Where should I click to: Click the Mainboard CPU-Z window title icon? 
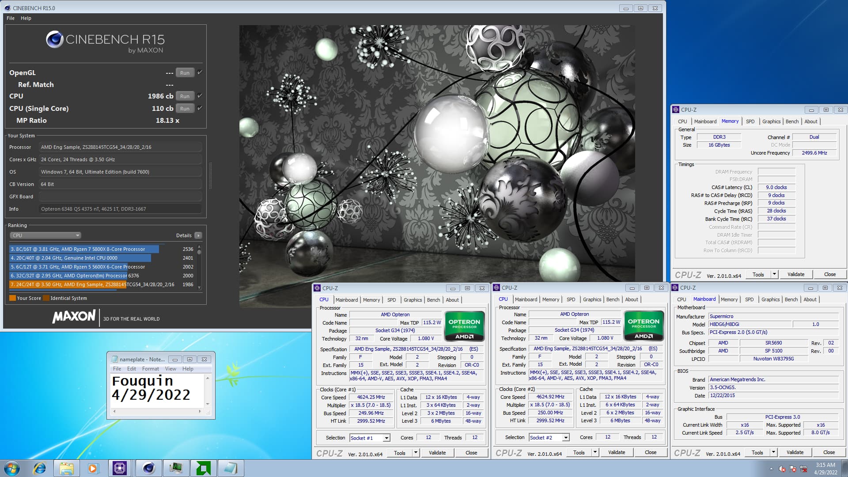675,288
